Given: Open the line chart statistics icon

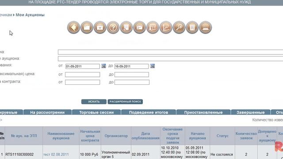Looking at the screenshot, I should tap(166, 27).
